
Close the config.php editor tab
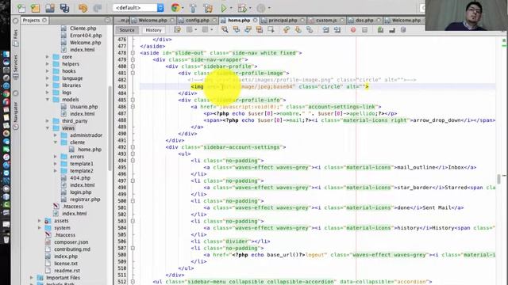(x=214, y=21)
